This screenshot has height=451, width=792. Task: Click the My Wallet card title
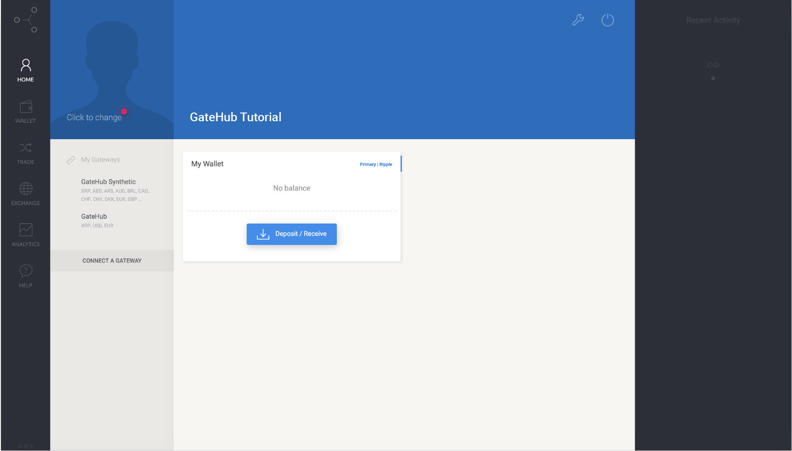[207, 164]
